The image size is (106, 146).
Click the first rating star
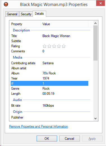pos(44,46)
